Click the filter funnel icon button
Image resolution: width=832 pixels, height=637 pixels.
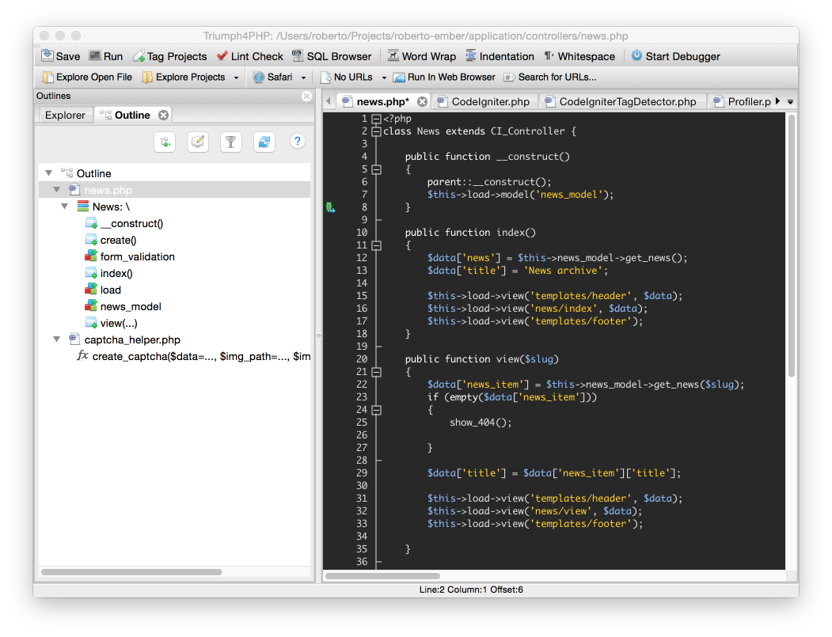pos(231,142)
